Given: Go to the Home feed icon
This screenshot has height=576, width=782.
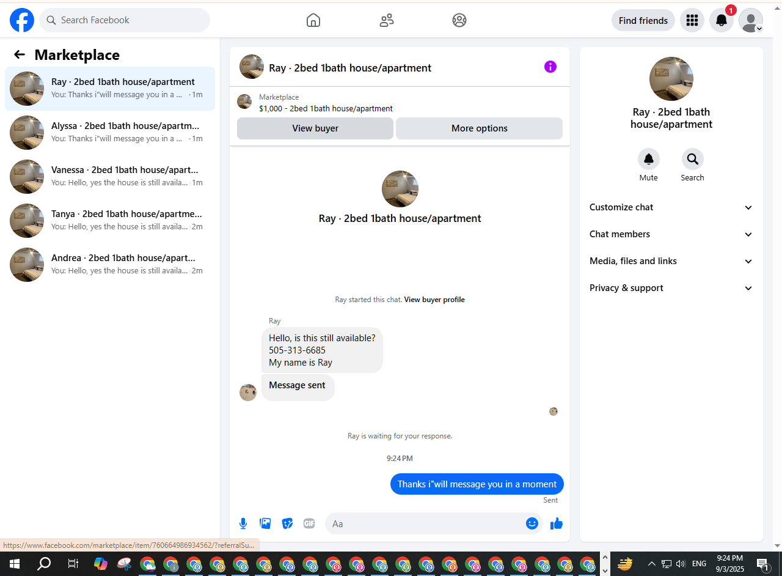Looking at the screenshot, I should click(x=313, y=20).
